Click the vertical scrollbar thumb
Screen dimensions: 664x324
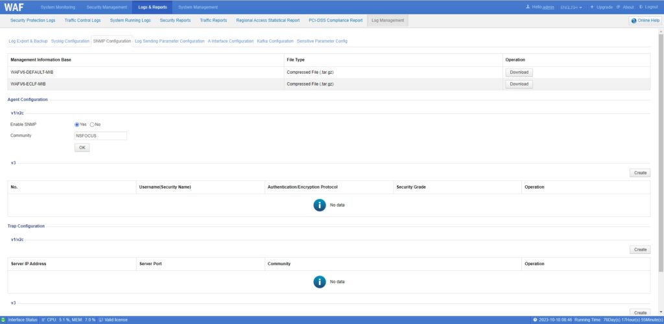pos(661,153)
